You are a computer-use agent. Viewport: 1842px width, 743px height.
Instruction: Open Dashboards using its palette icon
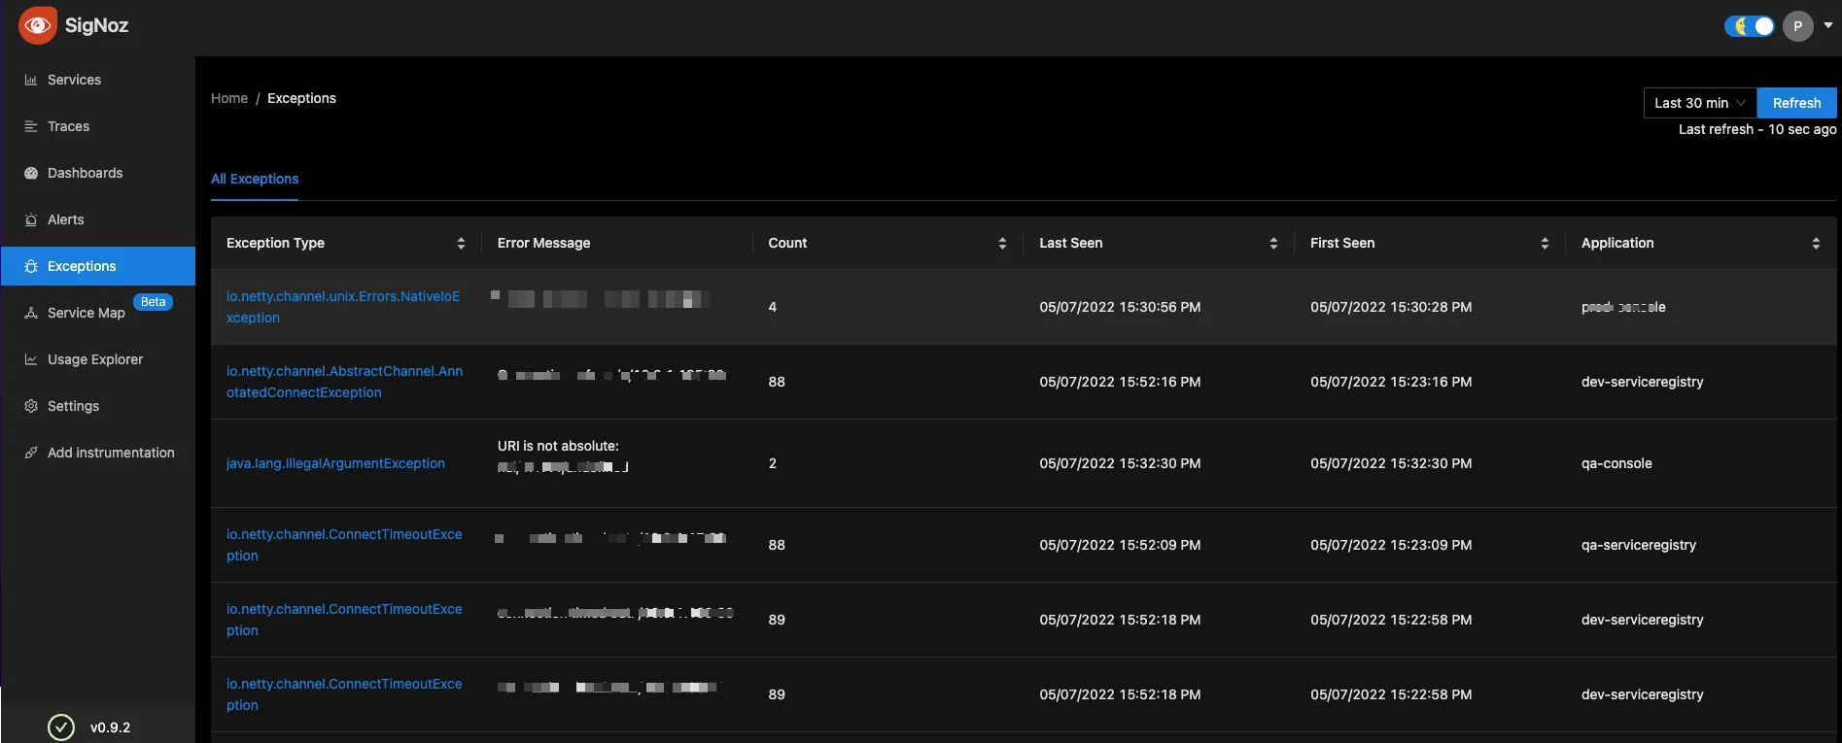click(x=31, y=173)
